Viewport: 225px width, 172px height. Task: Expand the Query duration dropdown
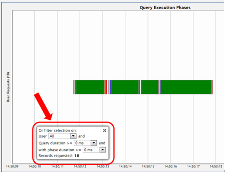point(93,143)
